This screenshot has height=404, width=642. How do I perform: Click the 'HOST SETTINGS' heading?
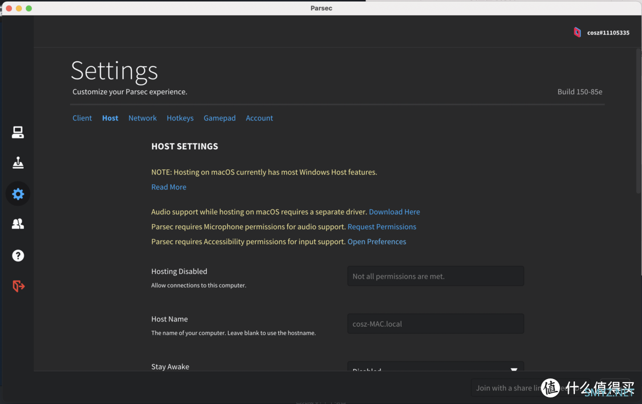pyautogui.click(x=185, y=146)
